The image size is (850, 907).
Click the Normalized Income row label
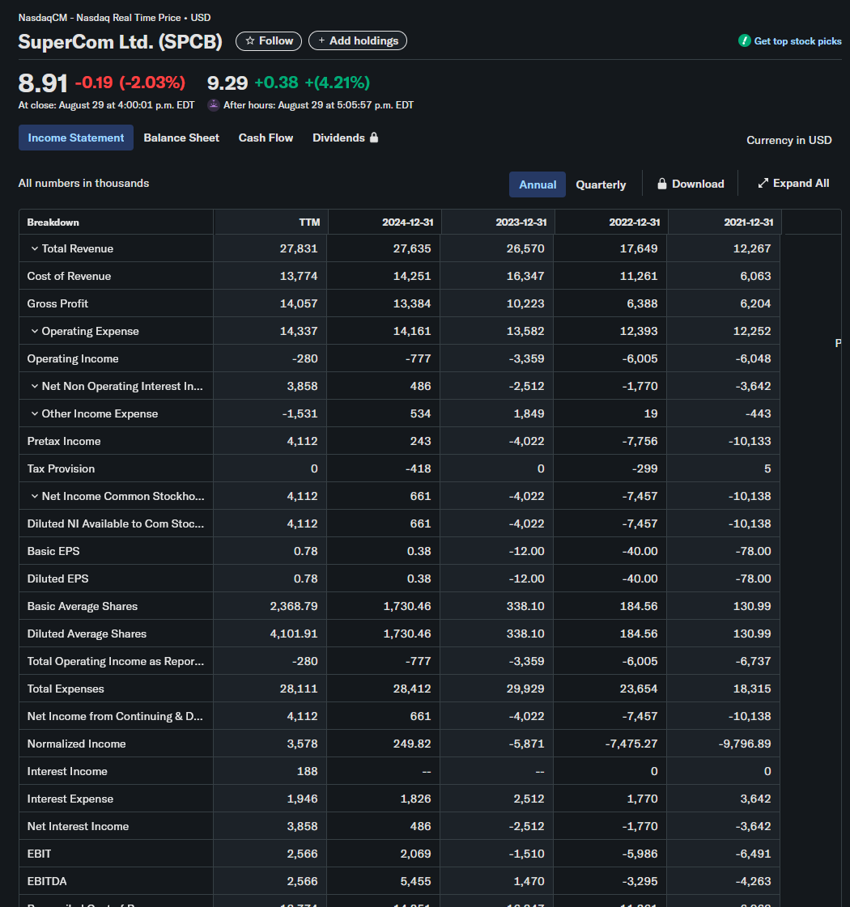click(x=76, y=744)
